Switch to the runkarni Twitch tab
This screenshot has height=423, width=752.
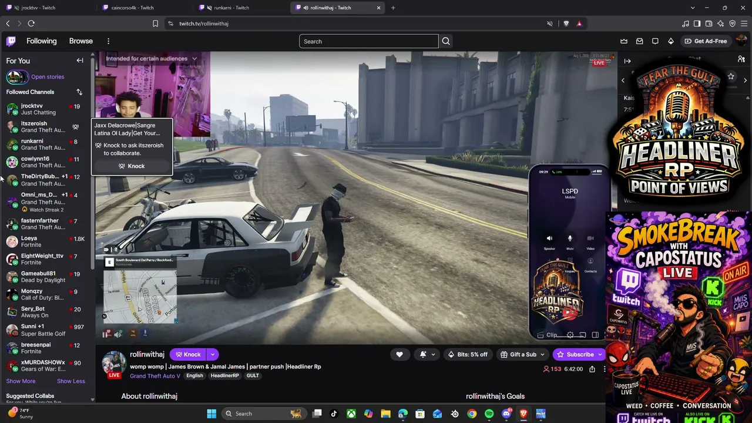(241, 8)
